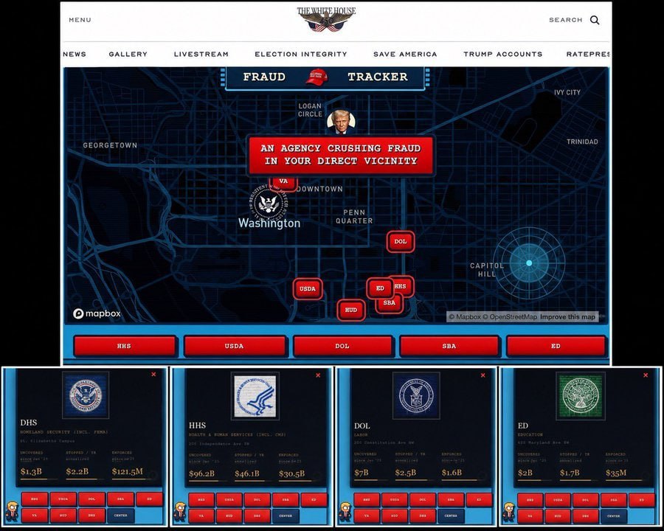Click CENTER button in DOL panel

pos(451,516)
